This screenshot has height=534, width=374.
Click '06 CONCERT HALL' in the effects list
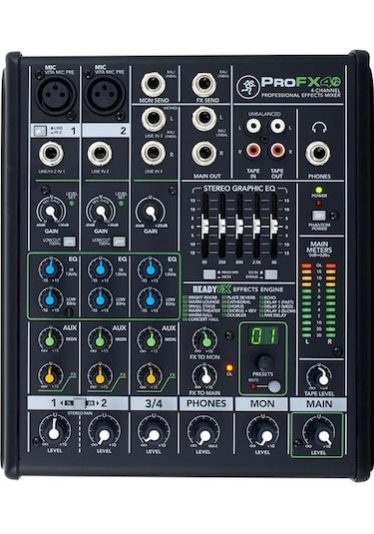200,319
